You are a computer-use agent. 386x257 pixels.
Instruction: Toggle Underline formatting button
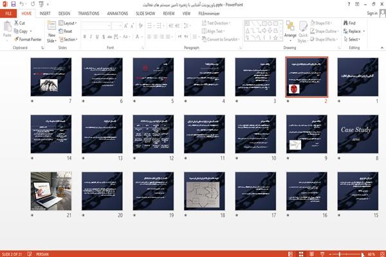coord(97,37)
